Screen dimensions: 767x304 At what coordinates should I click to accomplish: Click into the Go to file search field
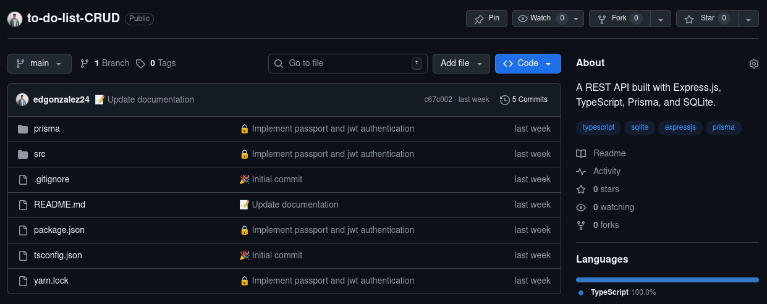click(x=348, y=64)
